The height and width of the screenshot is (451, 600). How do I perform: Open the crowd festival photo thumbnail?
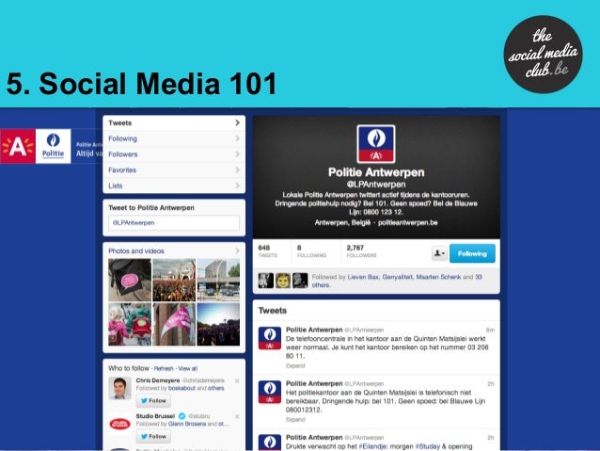tap(174, 280)
